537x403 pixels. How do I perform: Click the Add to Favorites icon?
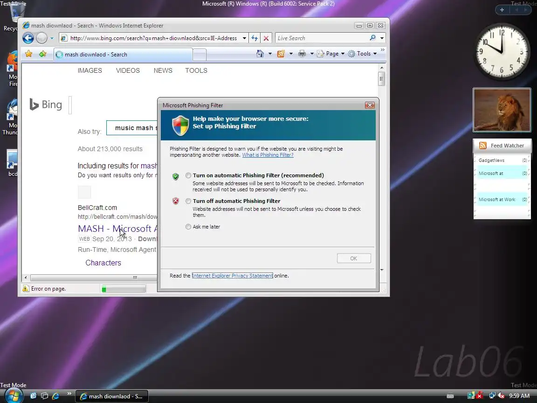[x=42, y=54]
